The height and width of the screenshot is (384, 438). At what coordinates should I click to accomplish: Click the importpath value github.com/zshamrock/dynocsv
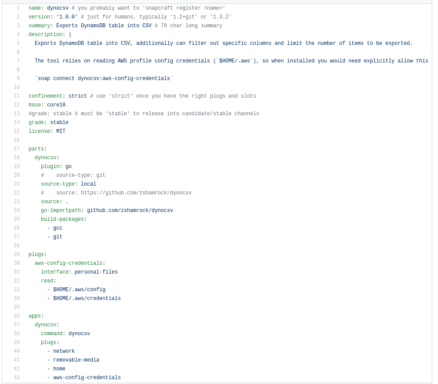pyautogui.click(x=130, y=210)
